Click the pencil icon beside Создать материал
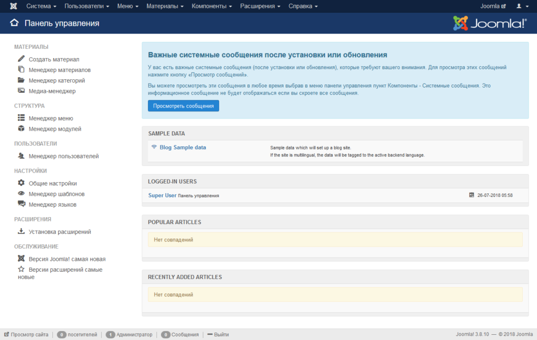Image resolution: width=537 pixels, height=340 pixels. 21,59
